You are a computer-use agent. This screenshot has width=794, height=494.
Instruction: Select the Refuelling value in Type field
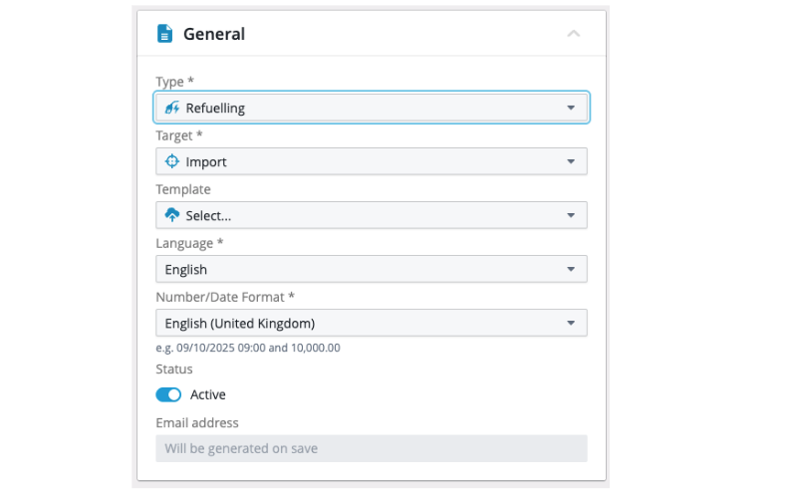pyautogui.click(x=215, y=108)
